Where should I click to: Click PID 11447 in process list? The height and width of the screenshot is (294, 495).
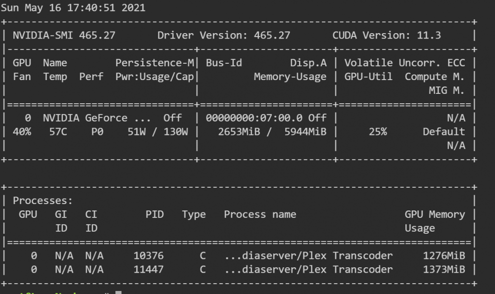coord(148,269)
